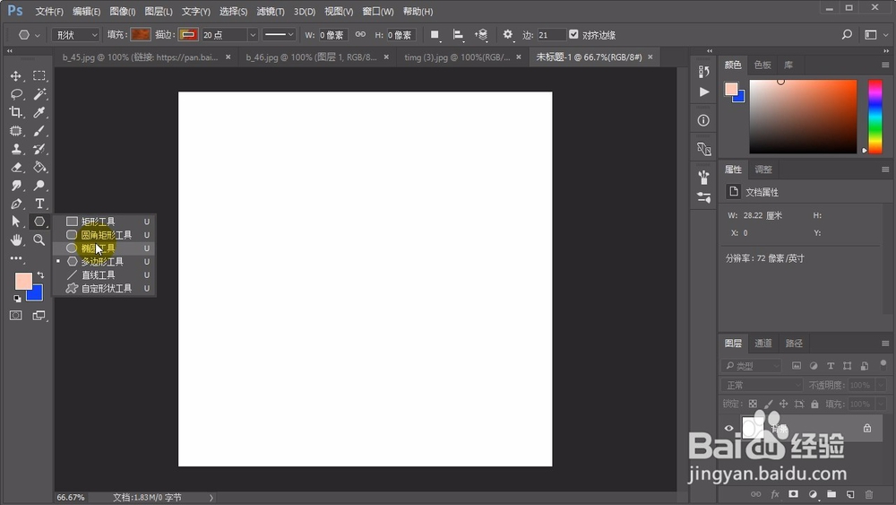The width and height of the screenshot is (896, 505).
Task: Click the search magnifier icon
Action: point(847,35)
